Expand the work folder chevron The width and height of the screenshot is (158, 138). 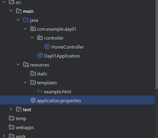coord(4,136)
